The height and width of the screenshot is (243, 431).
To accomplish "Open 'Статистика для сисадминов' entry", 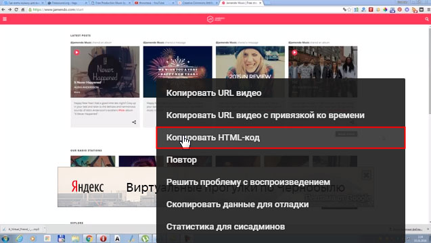I will pos(281,227).
